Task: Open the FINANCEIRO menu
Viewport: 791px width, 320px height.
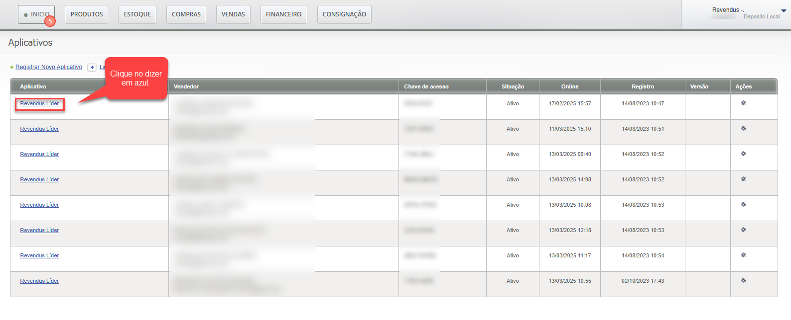Action: (283, 14)
